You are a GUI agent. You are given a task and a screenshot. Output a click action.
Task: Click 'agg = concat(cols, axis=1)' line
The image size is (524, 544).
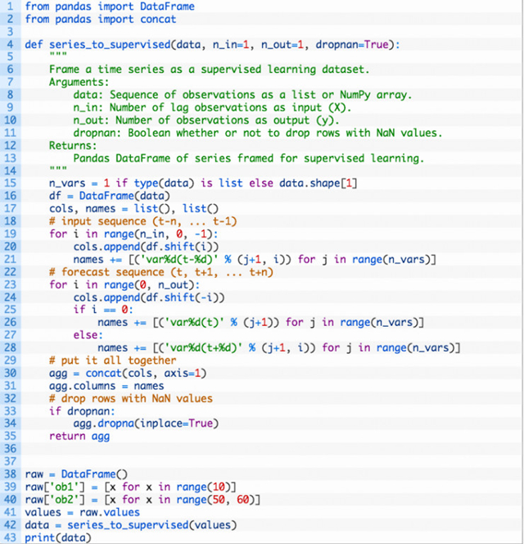pos(128,374)
